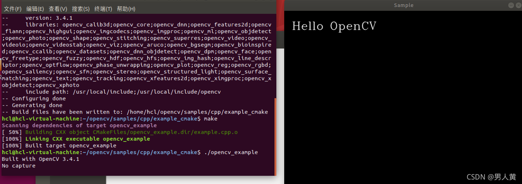This screenshot has height=184, width=522.
Task: Open the 查看(V) menu in the terminal
Action: [x=58, y=9]
